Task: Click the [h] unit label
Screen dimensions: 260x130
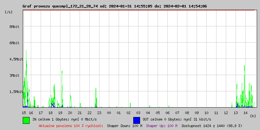Action: (253, 116)
